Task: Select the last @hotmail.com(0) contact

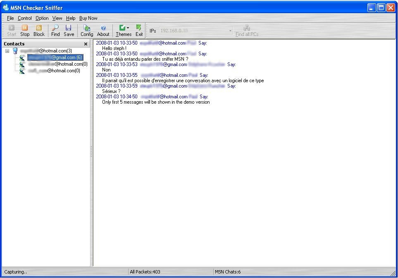Action: coord(54,71)
